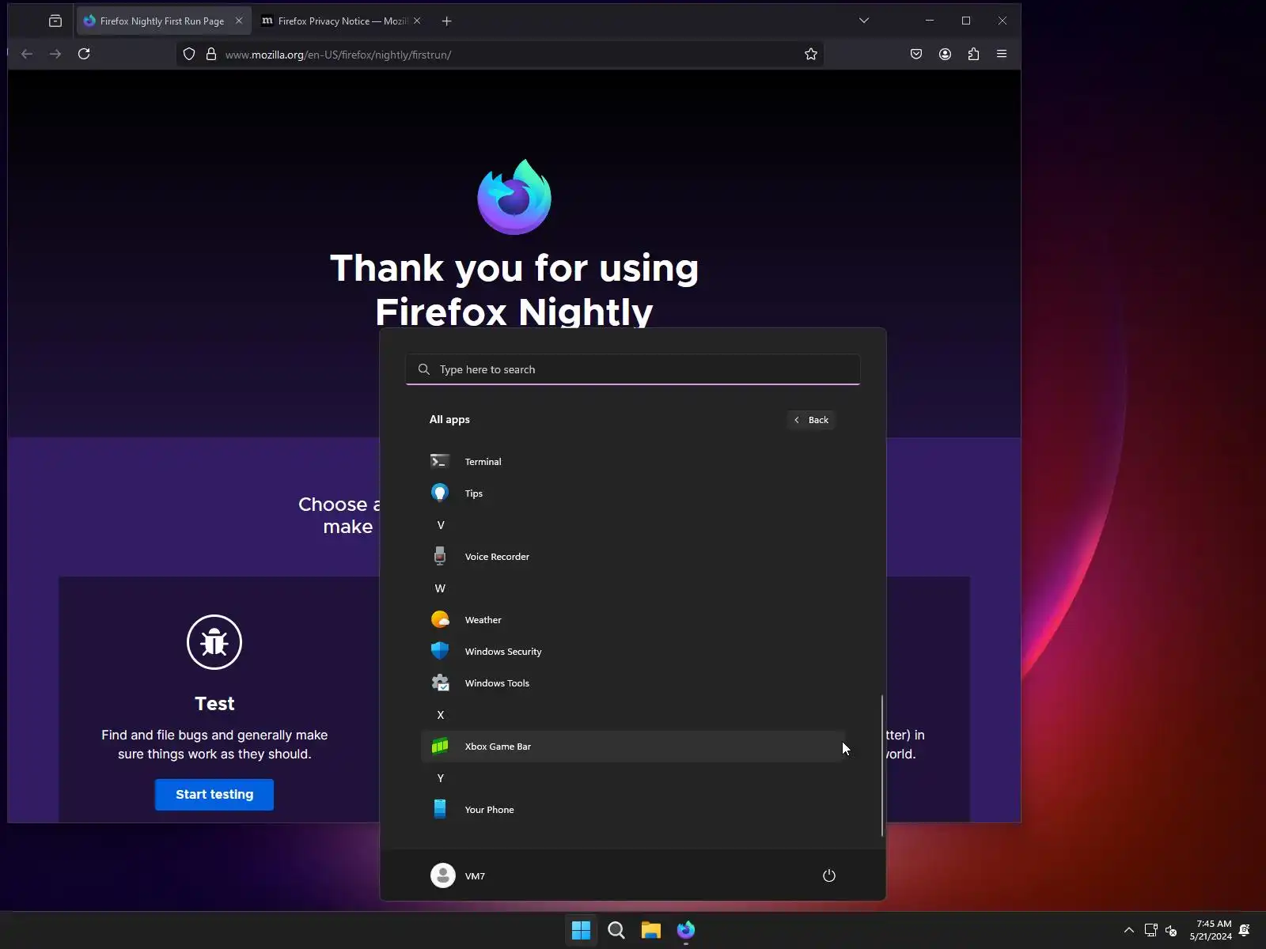Go forward in Firefox

pos(55,54)
